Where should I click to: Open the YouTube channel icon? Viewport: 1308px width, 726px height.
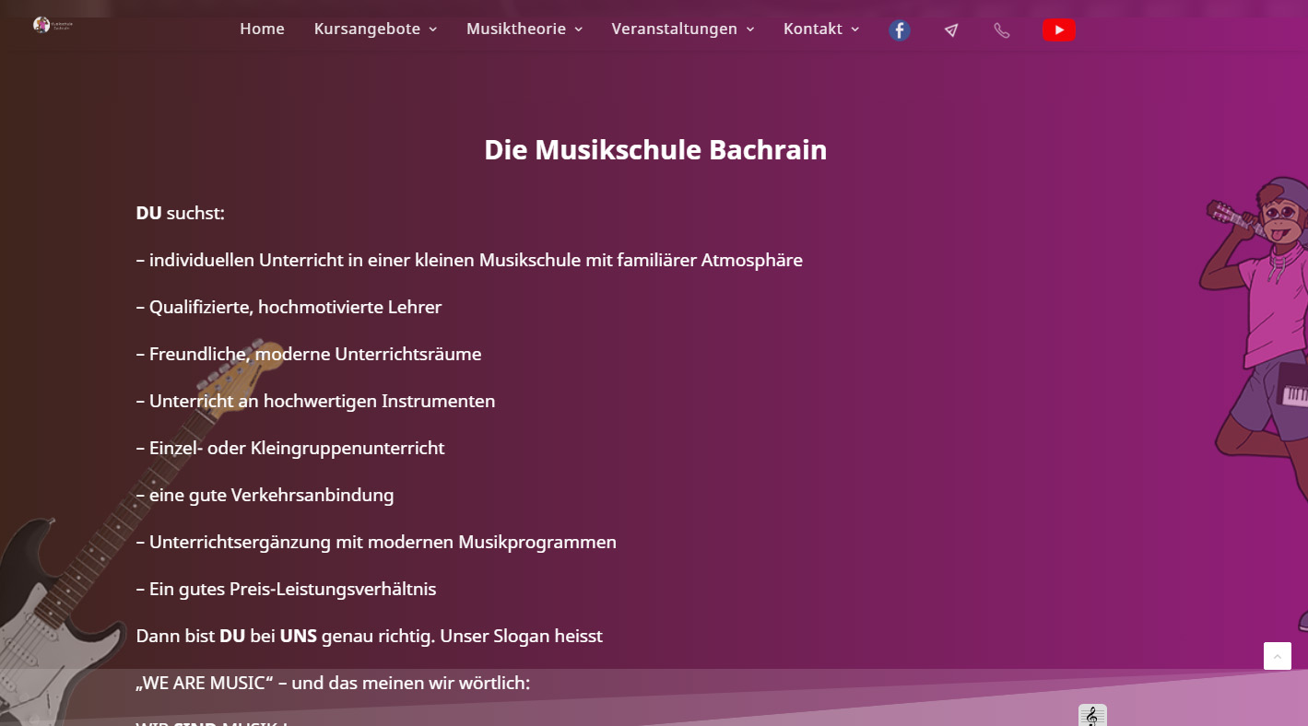1059,30
